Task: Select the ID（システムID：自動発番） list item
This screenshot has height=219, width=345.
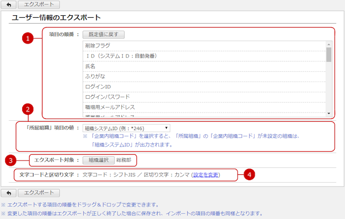Action: [x=204, y=56]
